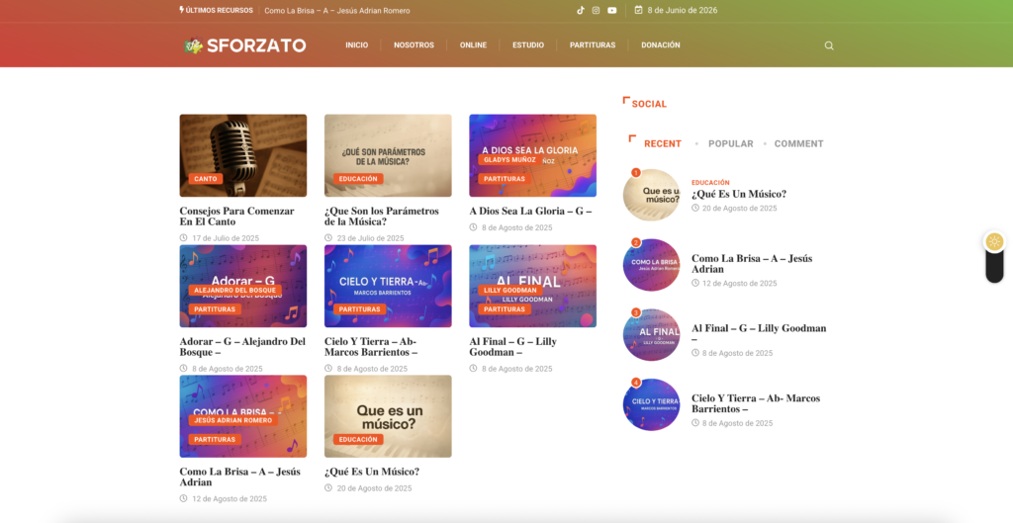Screen dimensions: 1013x523
Task: Open the Nosotros menu item
Action: (414, 45)
